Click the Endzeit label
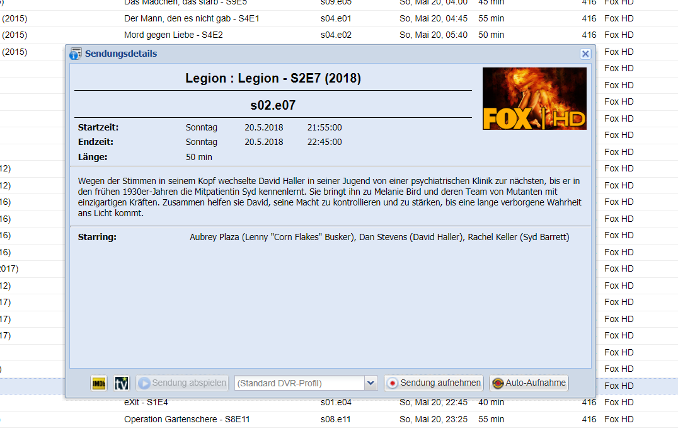This screenshot has width=678, height=438. click(x=96, y=142)
